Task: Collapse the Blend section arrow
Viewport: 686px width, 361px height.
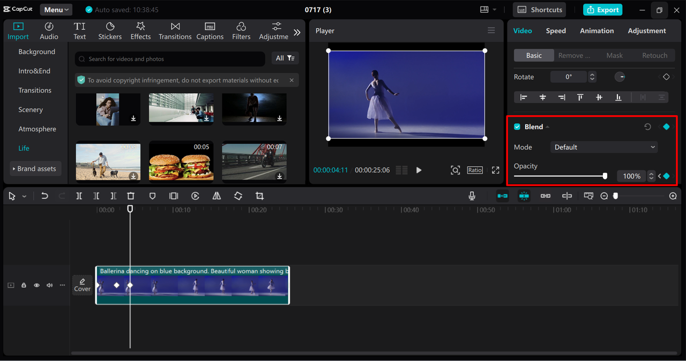Action: tap(548, 127)
